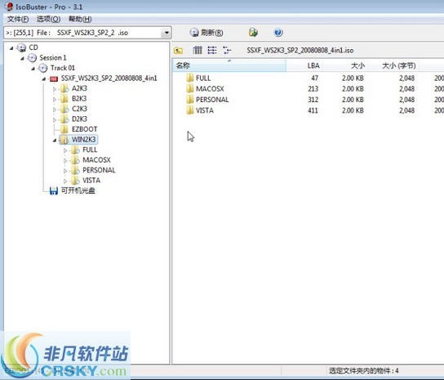Select the MACOSX folder in file list
The height and width of the screenshot is (380, 444).
[x=210, y=89]
